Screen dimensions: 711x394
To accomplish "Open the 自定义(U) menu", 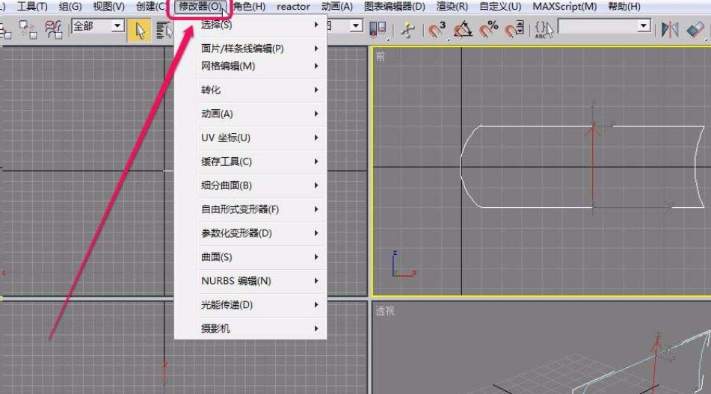I will pyautogui.click(x=500, y=6).
